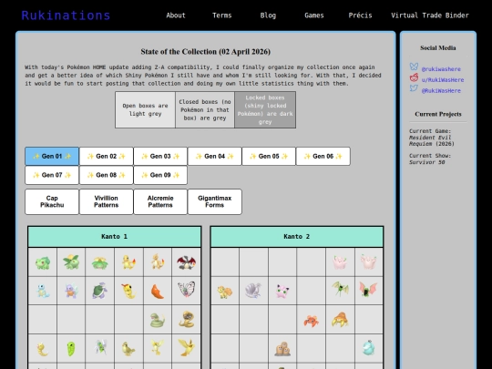Open the Blog nav link
492x369 pixels.
coord(268,15)
